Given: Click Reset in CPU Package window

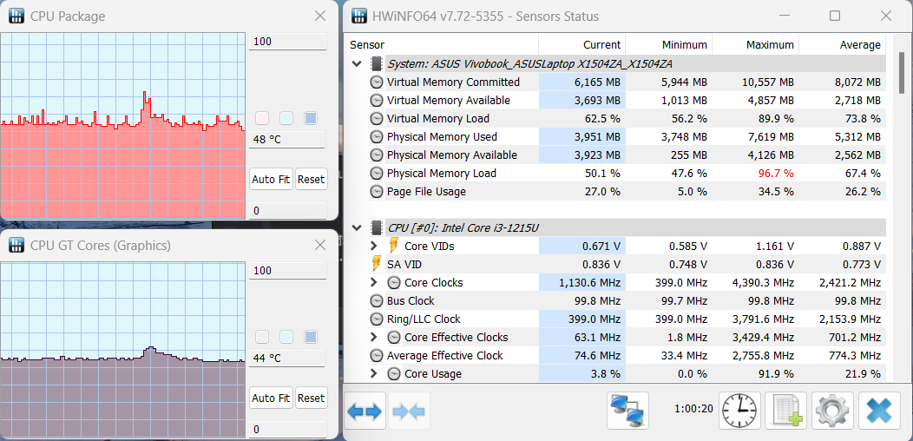Looking at the screenshot, I should pyautogui.click(x=311, y=180).
